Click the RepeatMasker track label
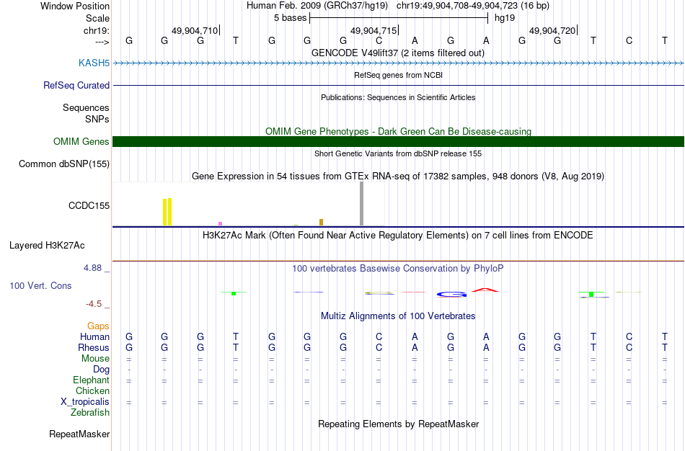Screen dimensions: 685x451 pos(79,434)
